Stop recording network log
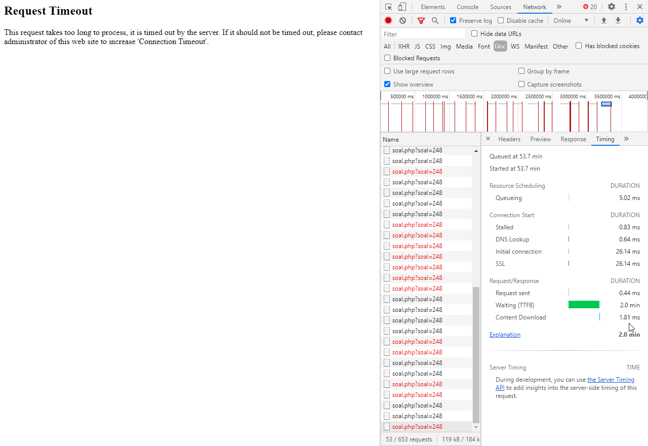Viewport: 648px width, 446px height. click(x=388, y=21)
